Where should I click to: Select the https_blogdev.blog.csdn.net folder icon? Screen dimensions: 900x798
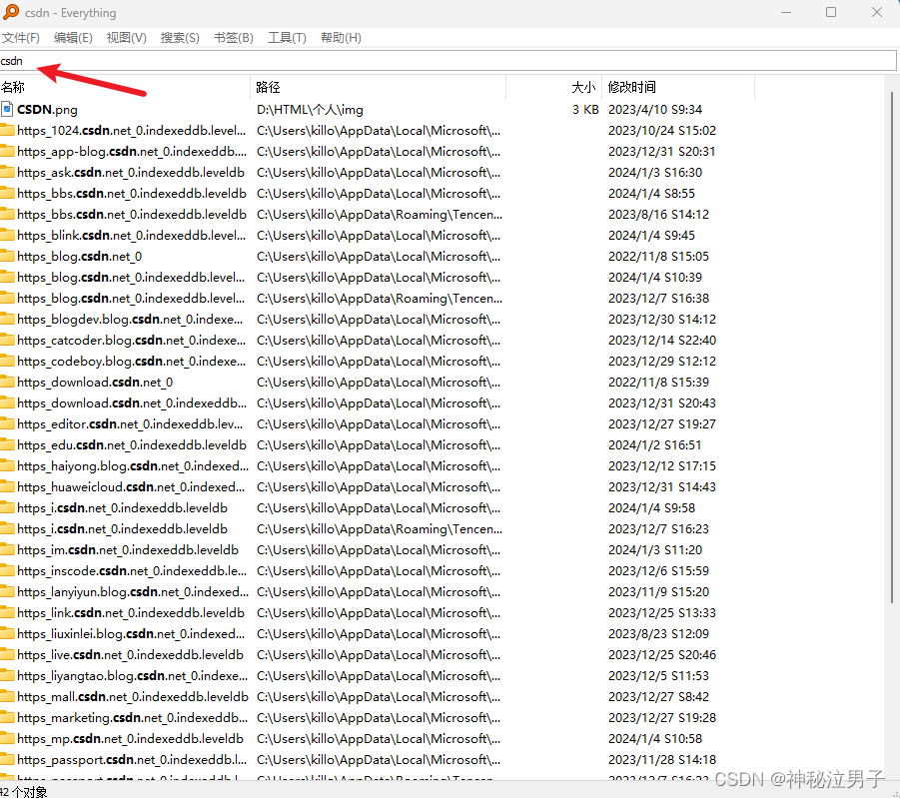[7, 319]
